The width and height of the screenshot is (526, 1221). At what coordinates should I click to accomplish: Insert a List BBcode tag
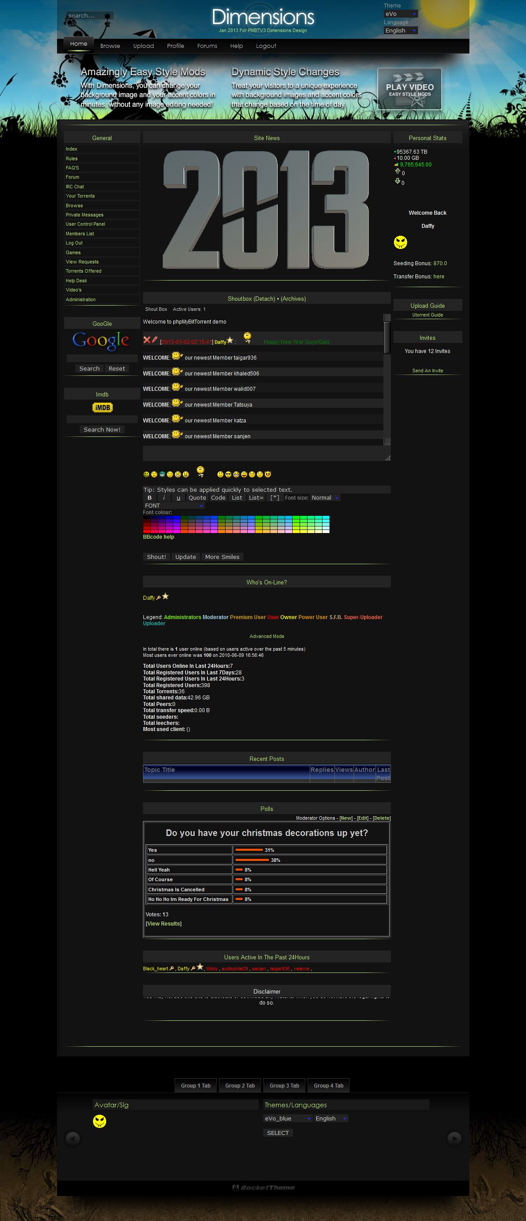point(237,498)
